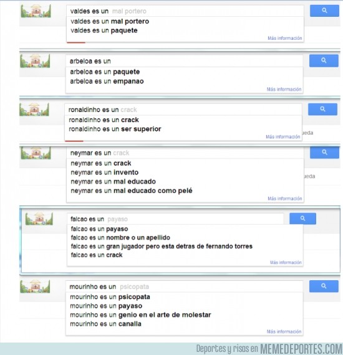Select 'falcao es un crack' suggestion
The height and width of the screenshot is (355, 343).
(x=97, y=255)
